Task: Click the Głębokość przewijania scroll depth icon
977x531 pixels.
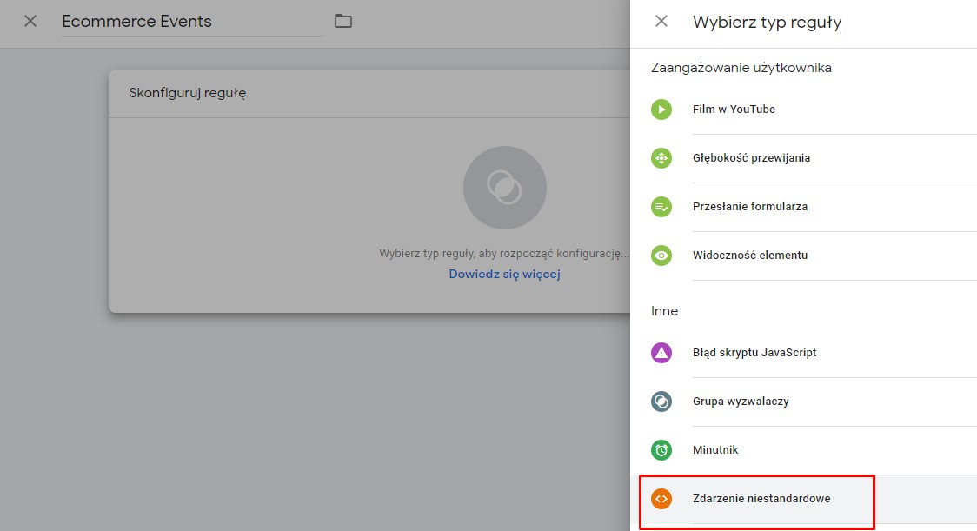Action: click(661, 158)
